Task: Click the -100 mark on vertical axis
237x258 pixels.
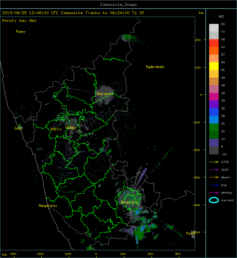Action: click(x=197, y=123)
